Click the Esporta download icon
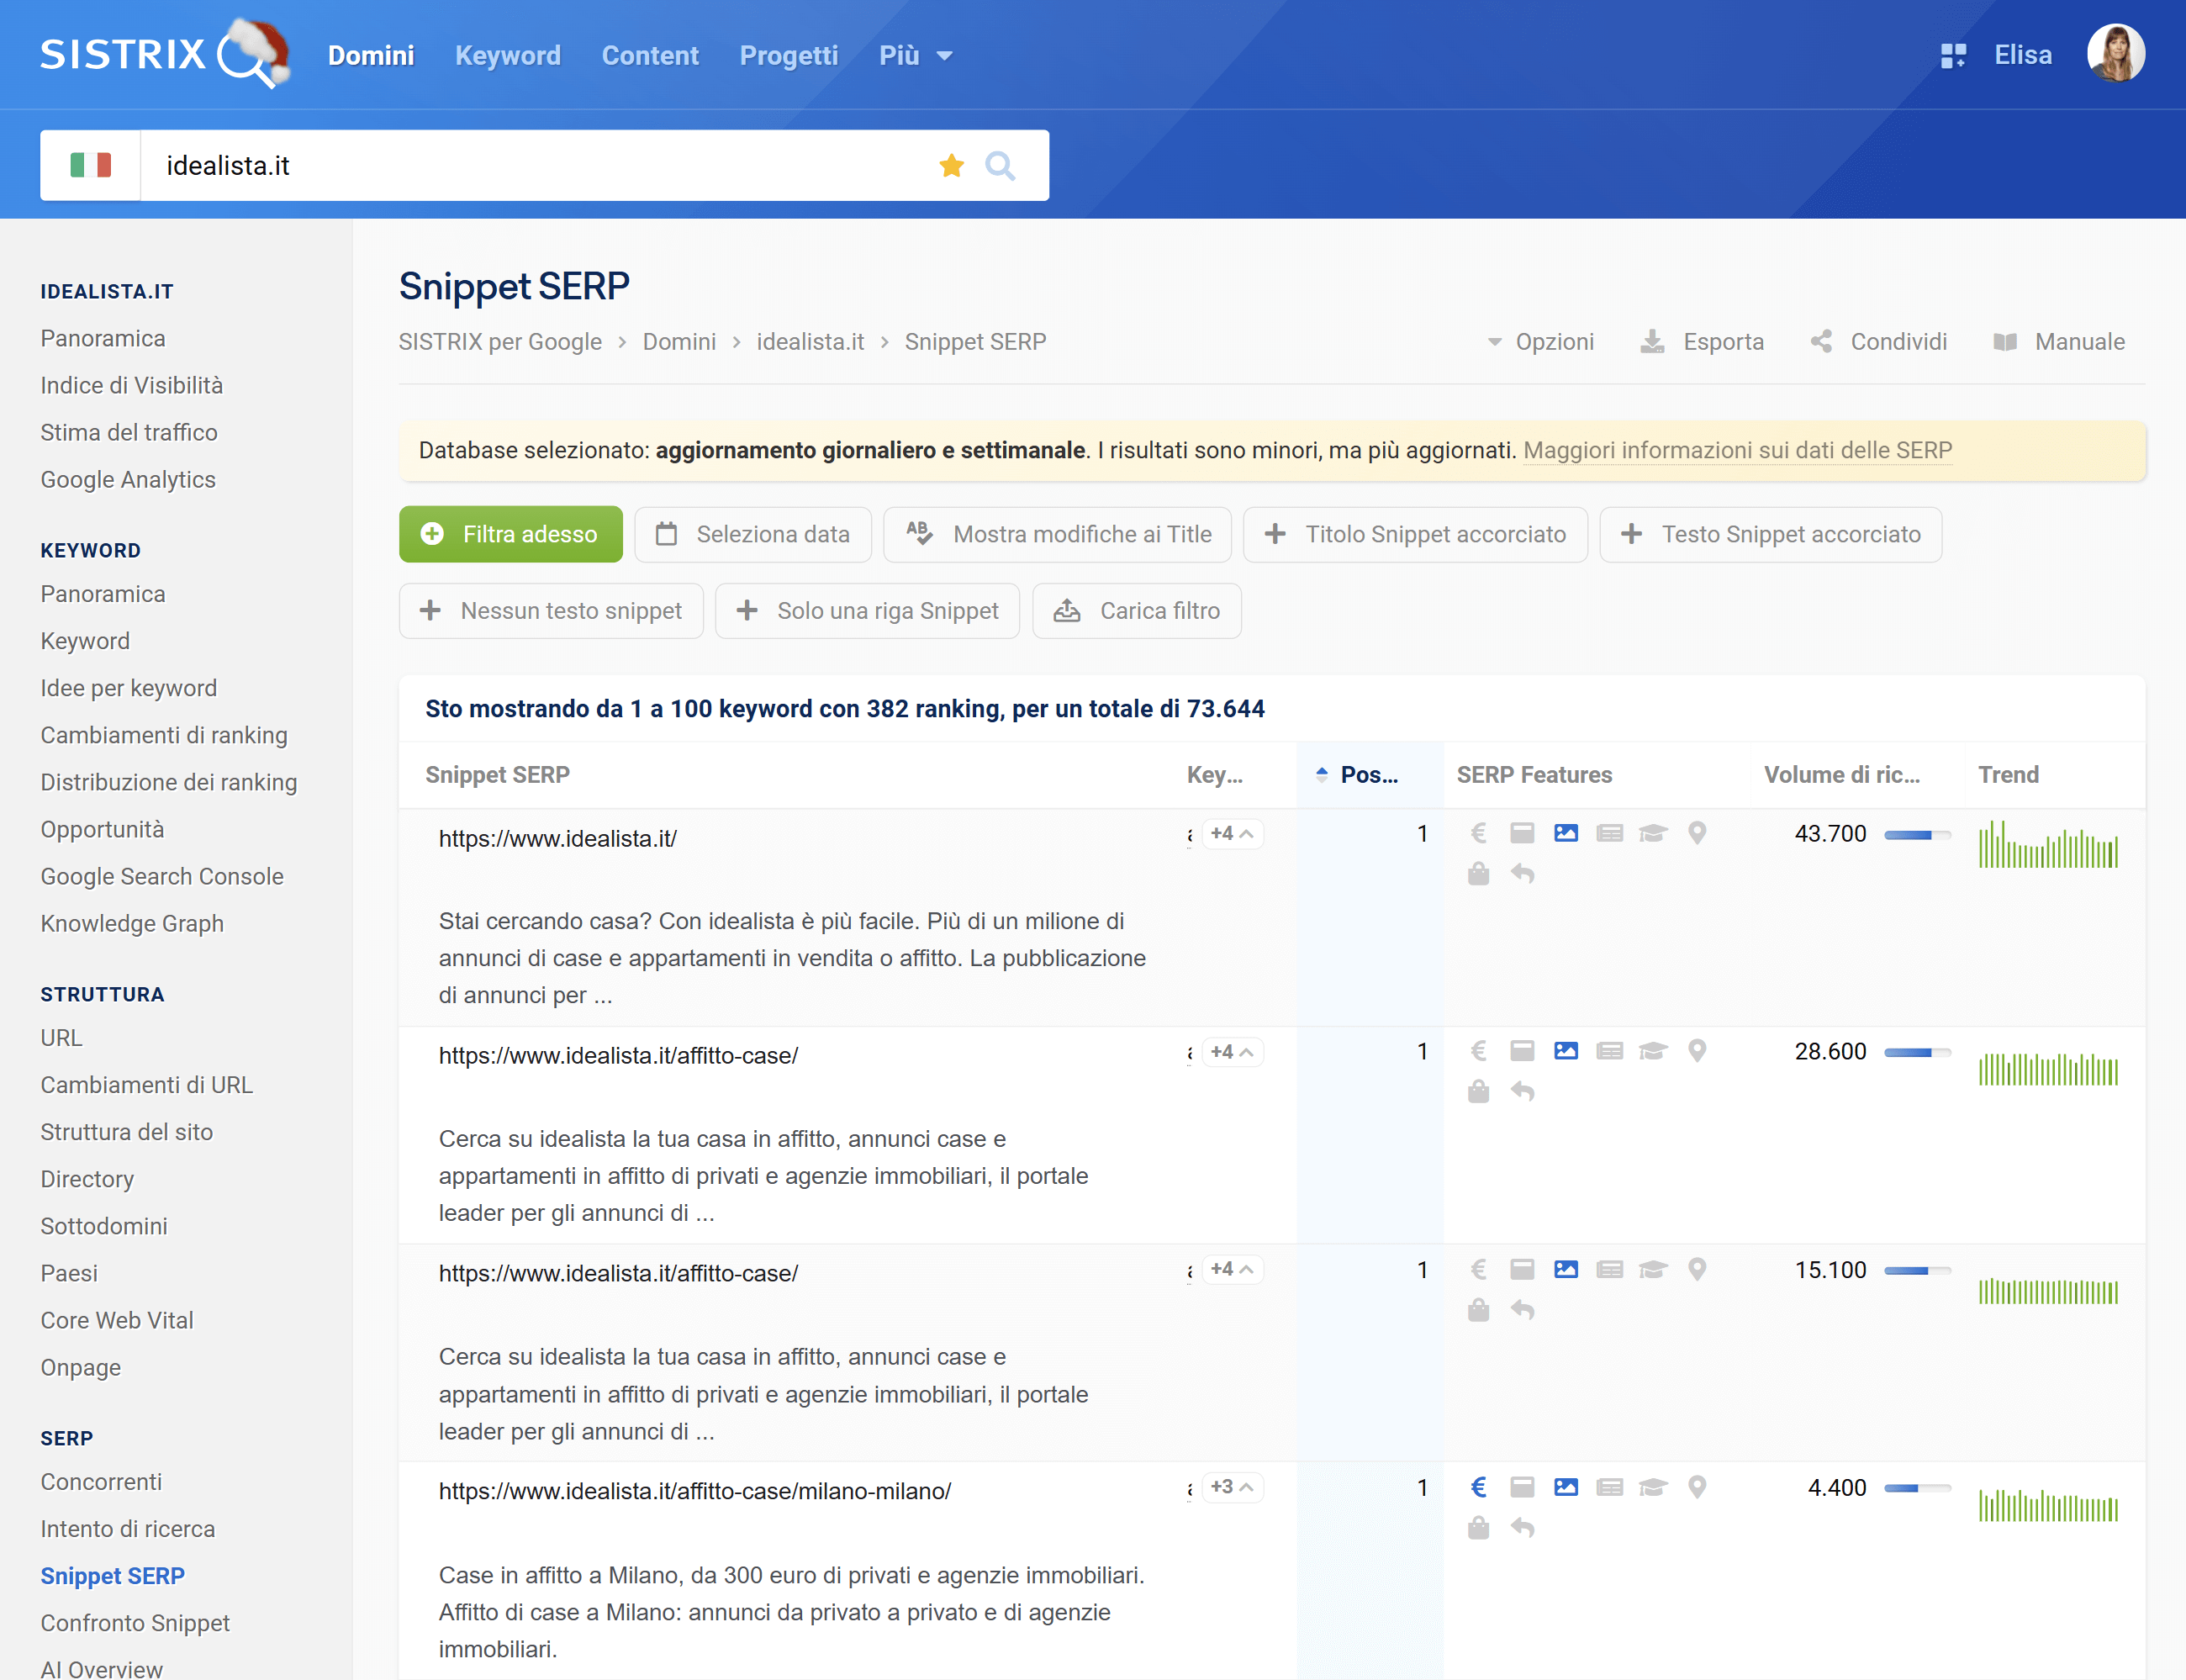The height and width of the screenshot is (1680, 2186). click(1654, 341)
